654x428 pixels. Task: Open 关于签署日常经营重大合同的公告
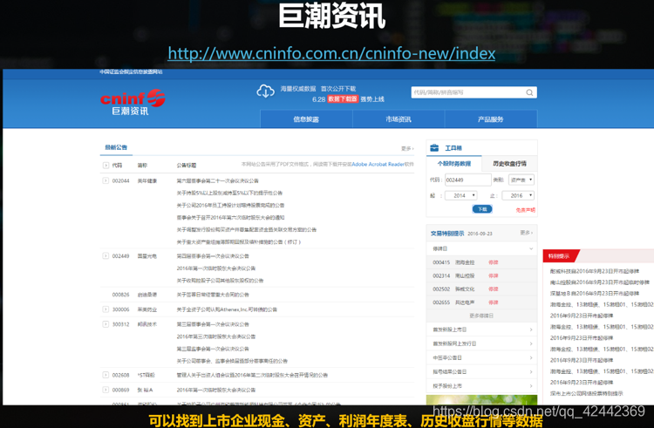213,295
